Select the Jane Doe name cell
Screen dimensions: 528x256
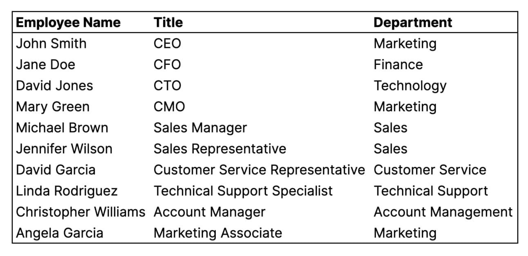pos(46,65)
